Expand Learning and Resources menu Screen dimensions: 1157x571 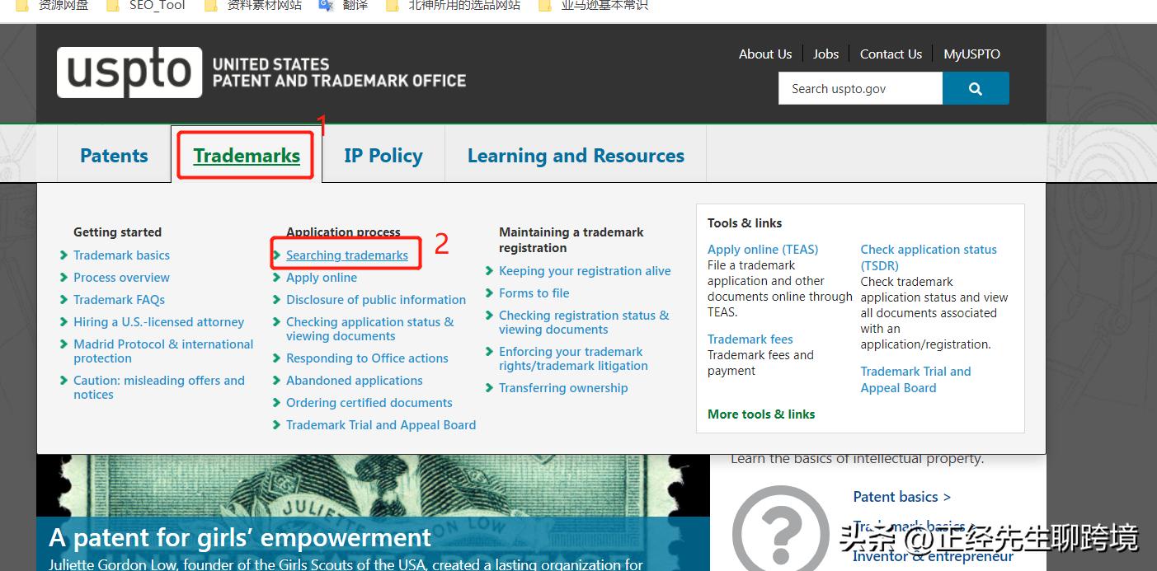coord(576,156)
